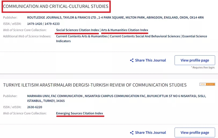Select Current Contents Social And Behavioral Sciences

point(145,36)
